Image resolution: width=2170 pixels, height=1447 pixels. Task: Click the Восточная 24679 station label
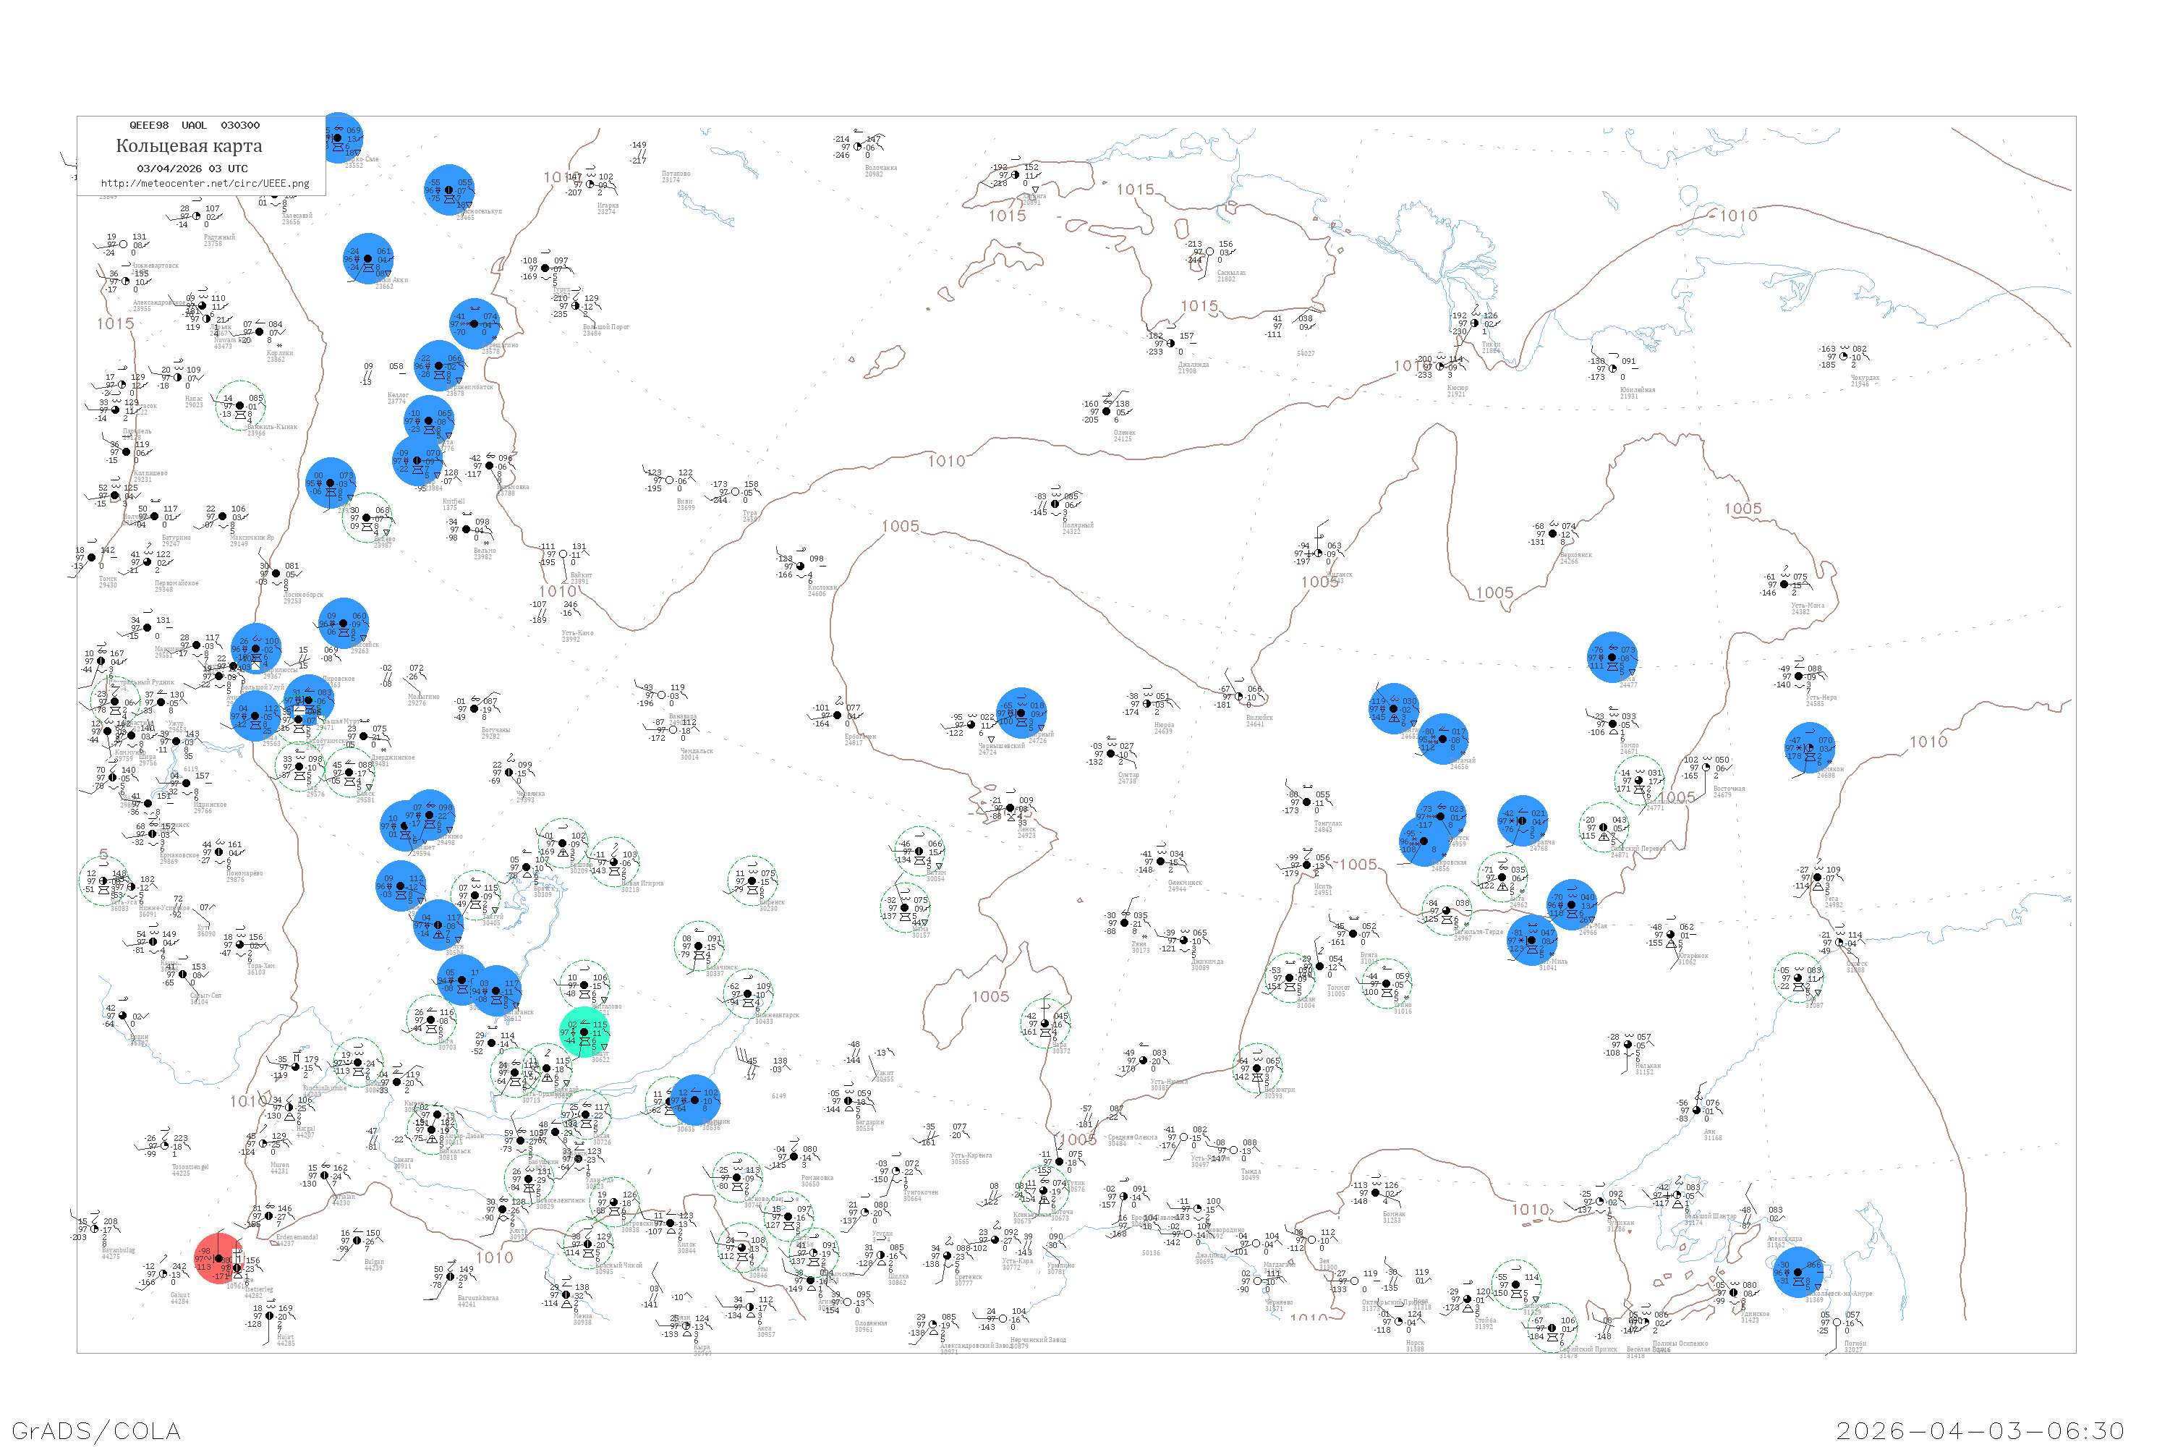pyautogui.click(x=1728, y=791)
